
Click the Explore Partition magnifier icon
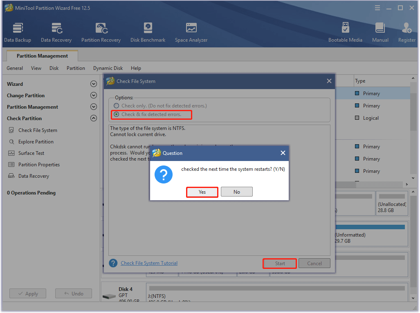coord(11,142)
